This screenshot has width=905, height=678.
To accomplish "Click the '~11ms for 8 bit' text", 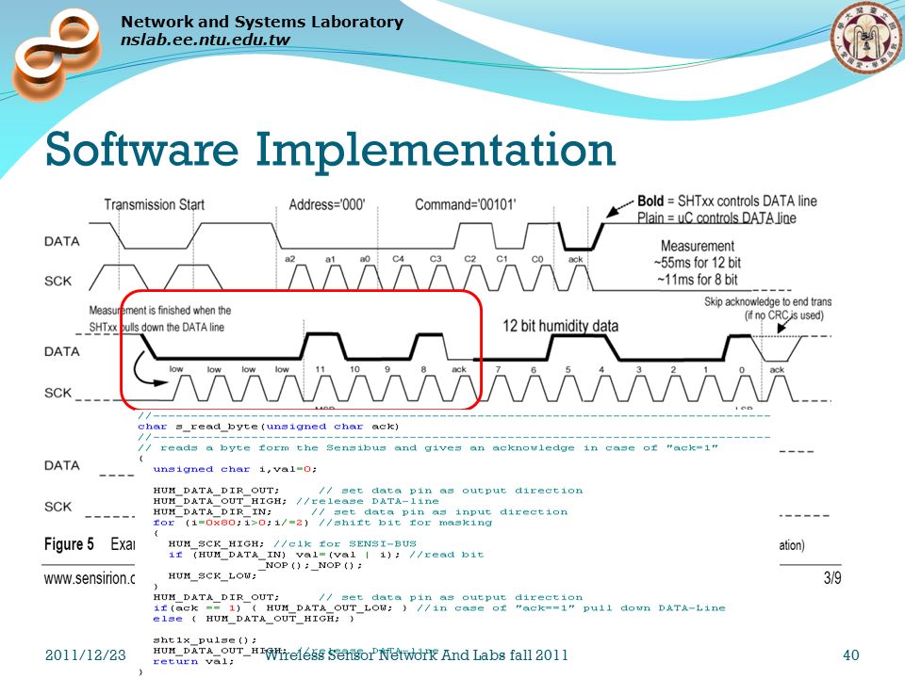I will pyautogui.click(x=698, y=280).
